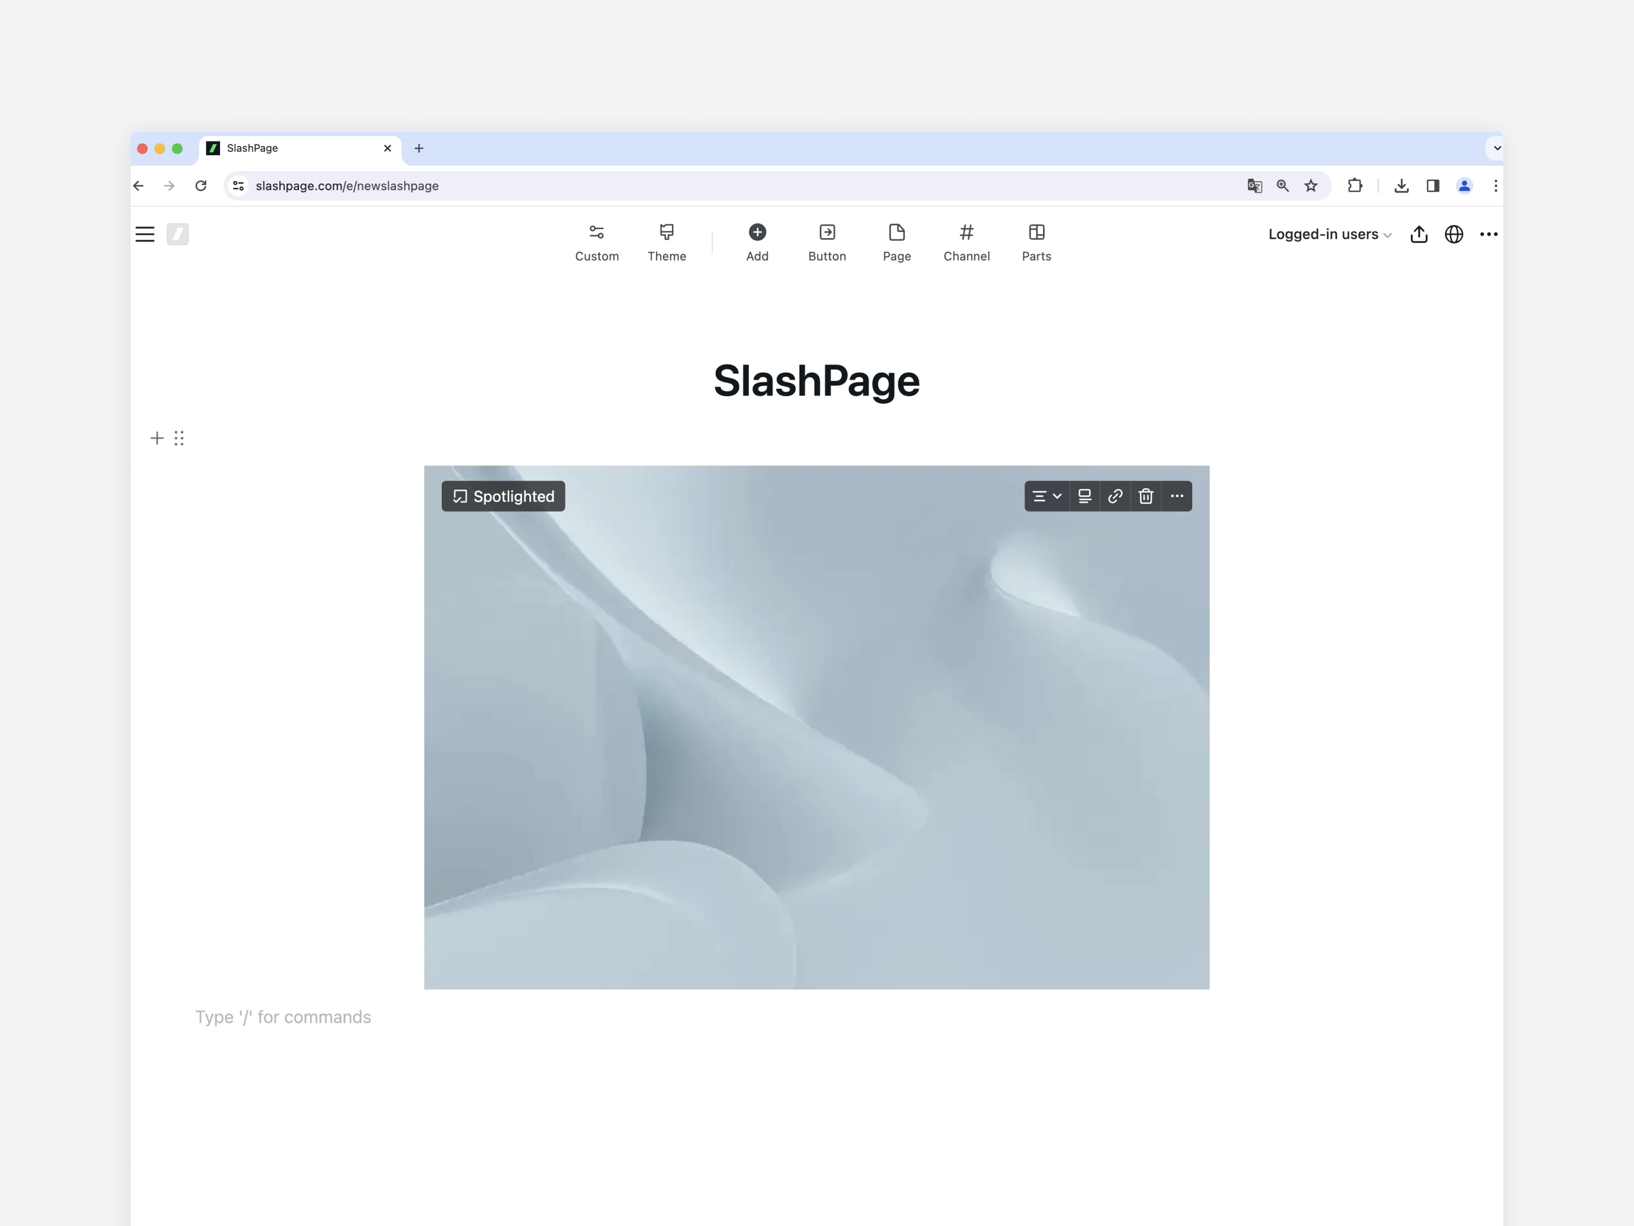Open the Parts panel
Viewport: 1634px width, 1226px height.
[x=1037, y=242]
